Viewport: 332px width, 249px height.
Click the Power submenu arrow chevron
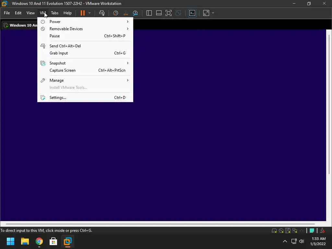[127, 22]
